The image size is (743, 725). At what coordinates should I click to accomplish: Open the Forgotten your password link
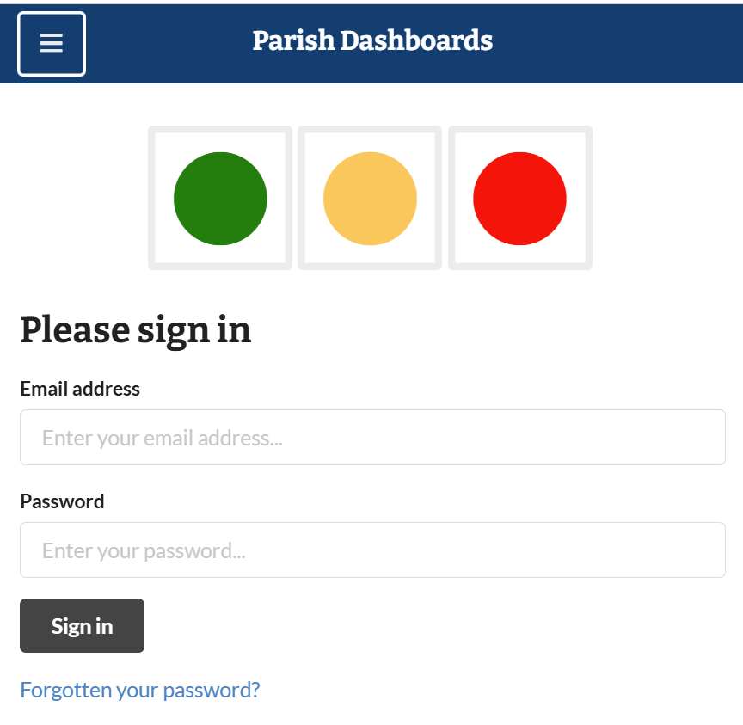click(140, 690)
